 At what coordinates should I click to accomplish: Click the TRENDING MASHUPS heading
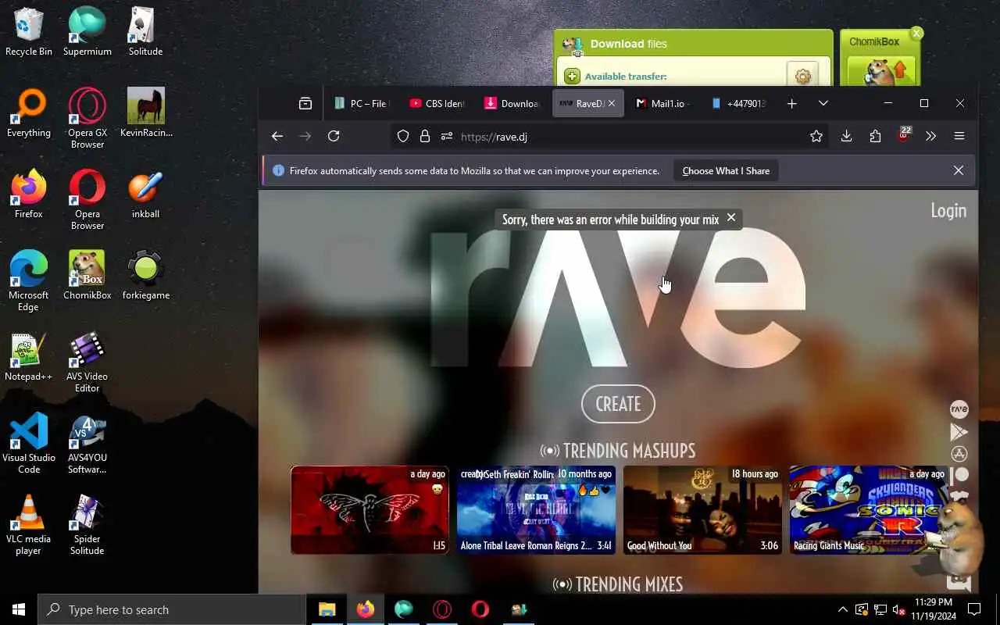pos(618,451)
